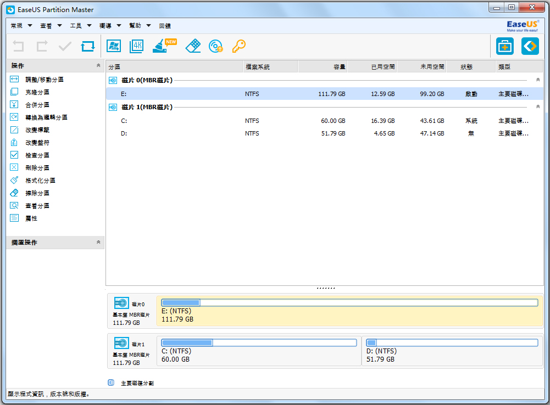
Task: Open the 幫助 menu
Action: (140, 26)
